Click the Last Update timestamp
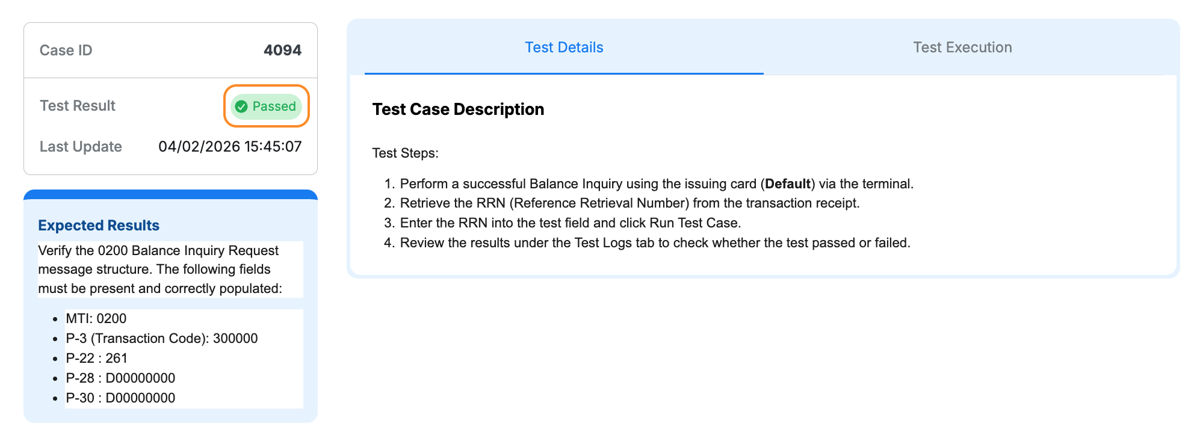 (232, 146)
